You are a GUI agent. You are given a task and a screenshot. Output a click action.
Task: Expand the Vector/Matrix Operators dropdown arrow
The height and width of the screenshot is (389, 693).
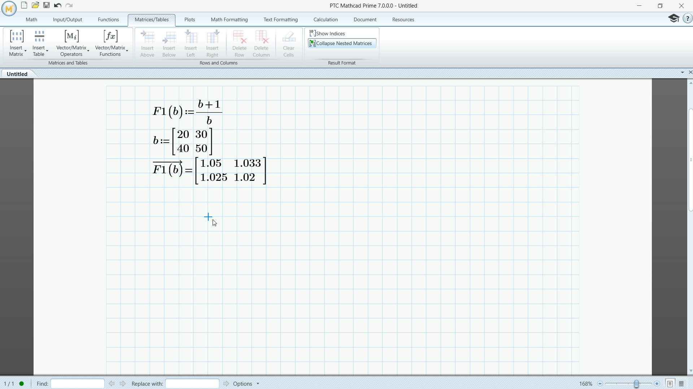click(x=88, y=51)
